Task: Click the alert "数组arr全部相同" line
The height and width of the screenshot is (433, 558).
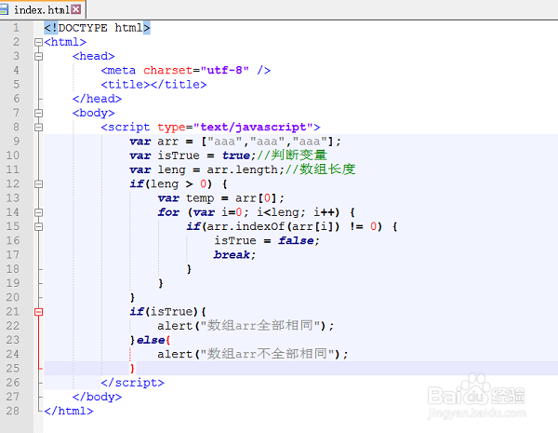Action: pos(246,326)
